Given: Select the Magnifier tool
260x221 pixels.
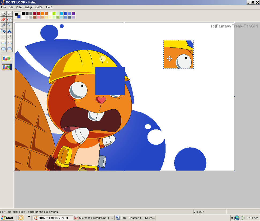Looking at the screenshot, I should pyautogui.click(x=9, y=25).
